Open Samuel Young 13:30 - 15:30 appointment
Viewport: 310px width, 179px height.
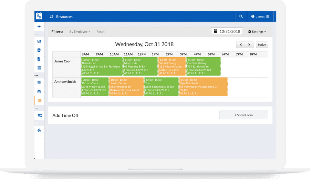[172, 66]
